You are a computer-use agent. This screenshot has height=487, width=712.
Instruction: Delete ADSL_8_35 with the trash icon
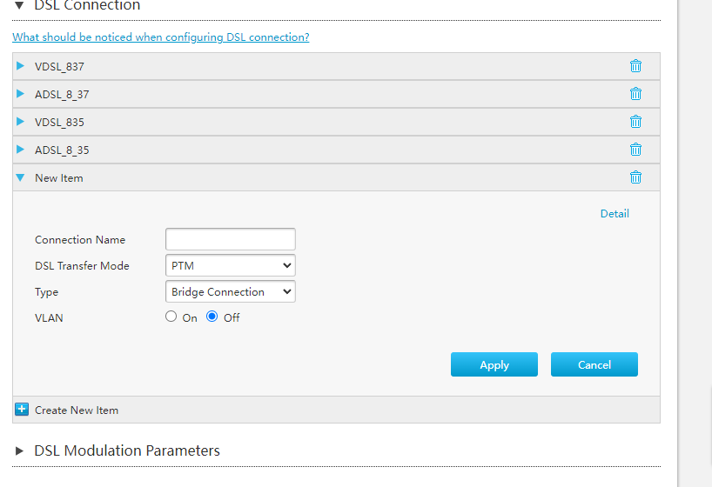point(635,150)
